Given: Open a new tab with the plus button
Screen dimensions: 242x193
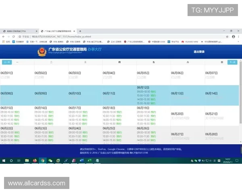Looking at the screenshot, I should (x=80, y=31).
